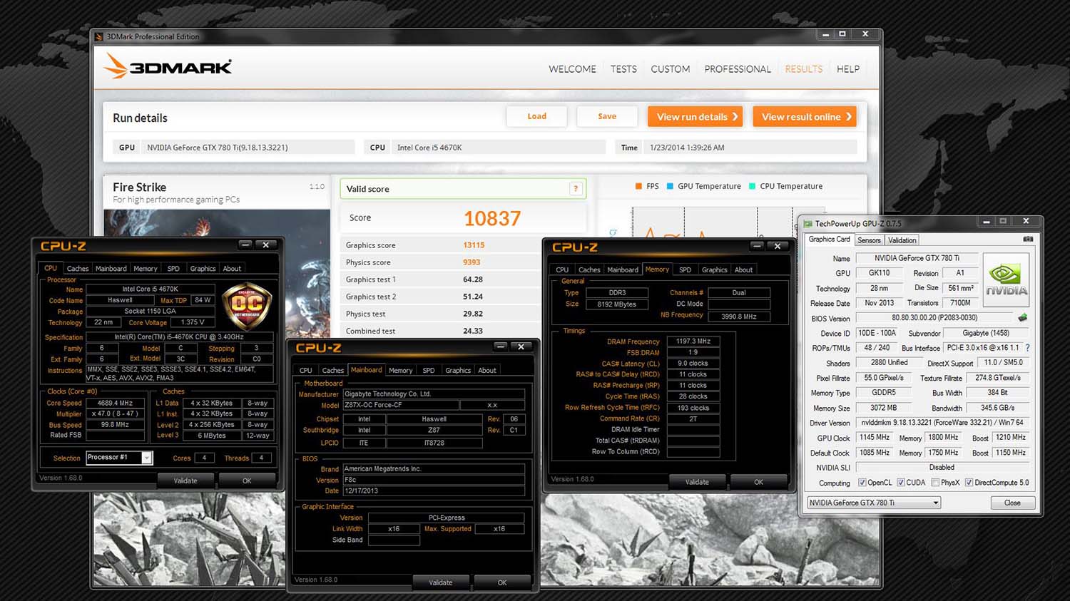Click the Bus Interface question mark icon

(1027, 348)
